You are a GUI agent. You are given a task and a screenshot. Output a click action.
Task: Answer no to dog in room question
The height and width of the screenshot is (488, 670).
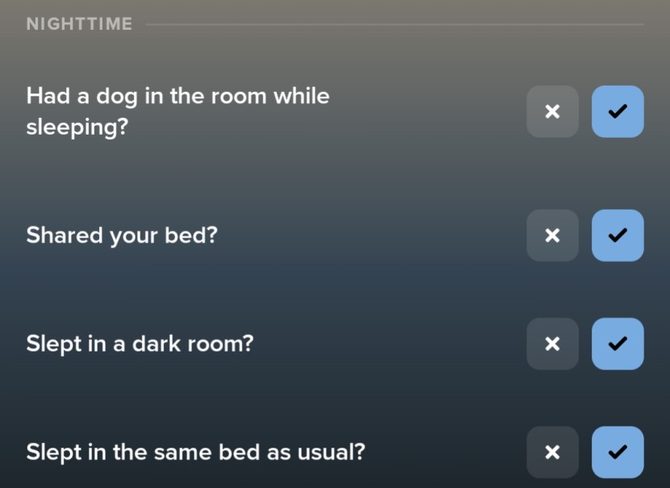[552, 111]
